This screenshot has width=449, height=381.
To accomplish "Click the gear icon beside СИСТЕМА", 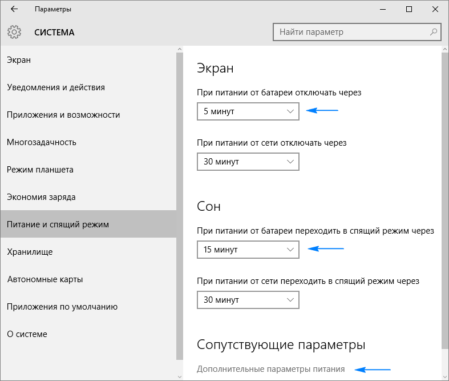I will pos(15,32).
